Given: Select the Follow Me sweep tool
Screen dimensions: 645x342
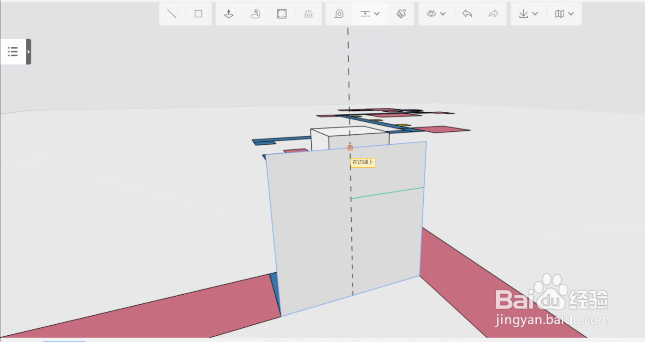Looking at the screenshot, I should tap(255, 14).
